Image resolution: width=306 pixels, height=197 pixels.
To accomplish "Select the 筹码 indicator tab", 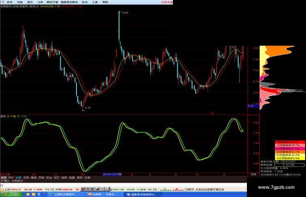I will pos(80,178).
